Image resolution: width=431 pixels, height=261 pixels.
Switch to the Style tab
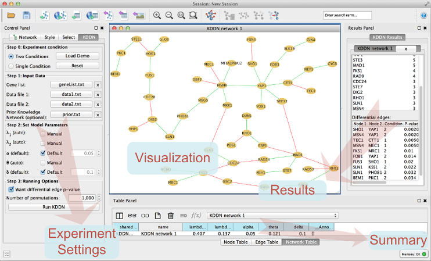[x=50, y=37]
